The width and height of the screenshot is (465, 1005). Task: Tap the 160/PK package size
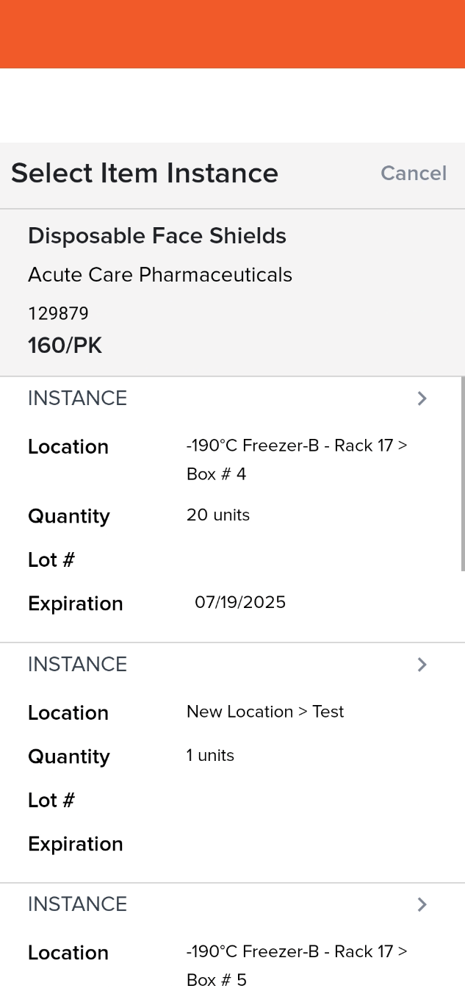tap(65, 345)
